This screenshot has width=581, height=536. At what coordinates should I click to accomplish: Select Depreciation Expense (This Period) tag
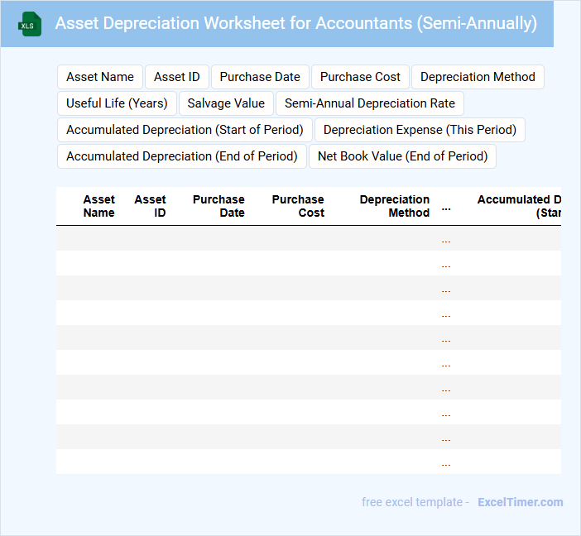420,130
